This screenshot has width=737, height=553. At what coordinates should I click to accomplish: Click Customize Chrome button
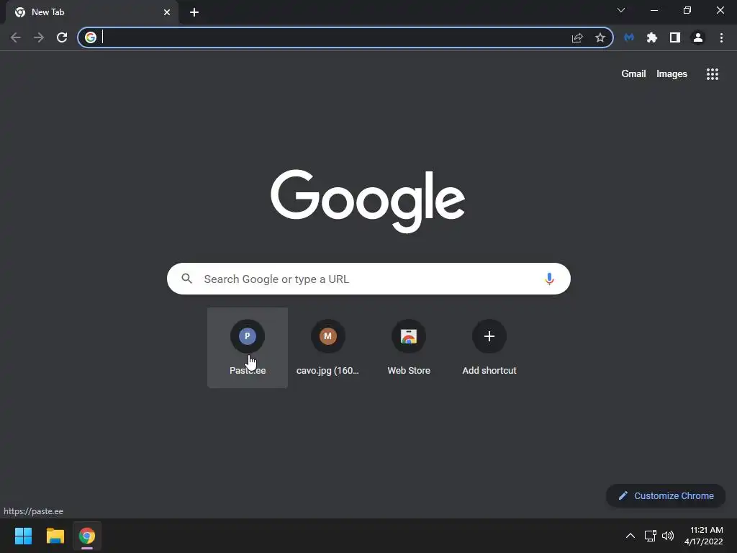click(x=666, y=495)
